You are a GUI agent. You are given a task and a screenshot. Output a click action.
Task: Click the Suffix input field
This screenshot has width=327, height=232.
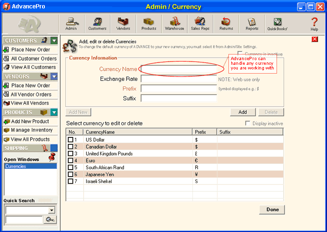179,98
